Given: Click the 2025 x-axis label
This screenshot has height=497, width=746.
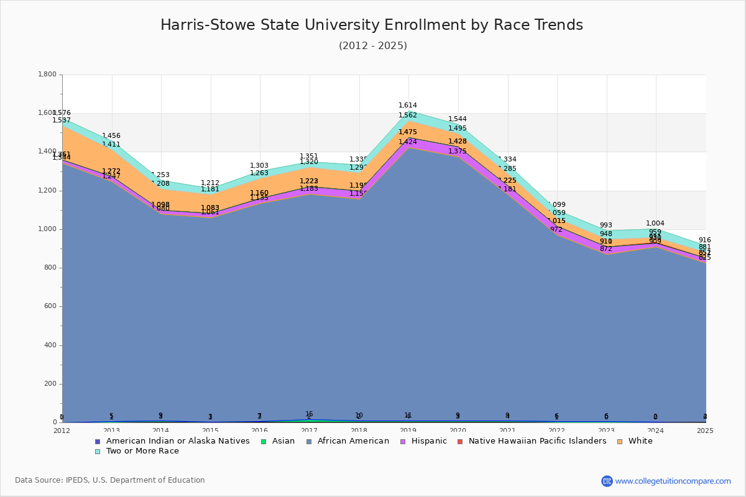Looking at the screenshot, I should 706,430.
